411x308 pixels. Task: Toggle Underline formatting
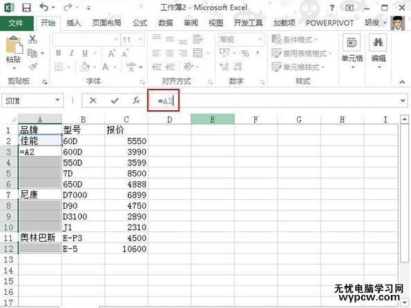(x=85, y=53)
